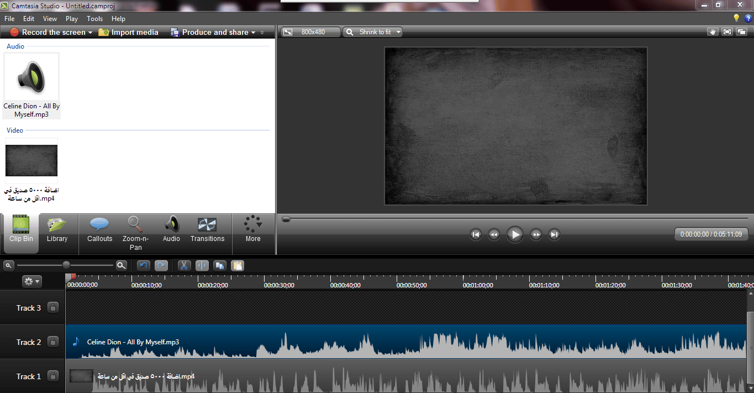Open the Tools menu

pyautogui.click(x=94, y=19)
